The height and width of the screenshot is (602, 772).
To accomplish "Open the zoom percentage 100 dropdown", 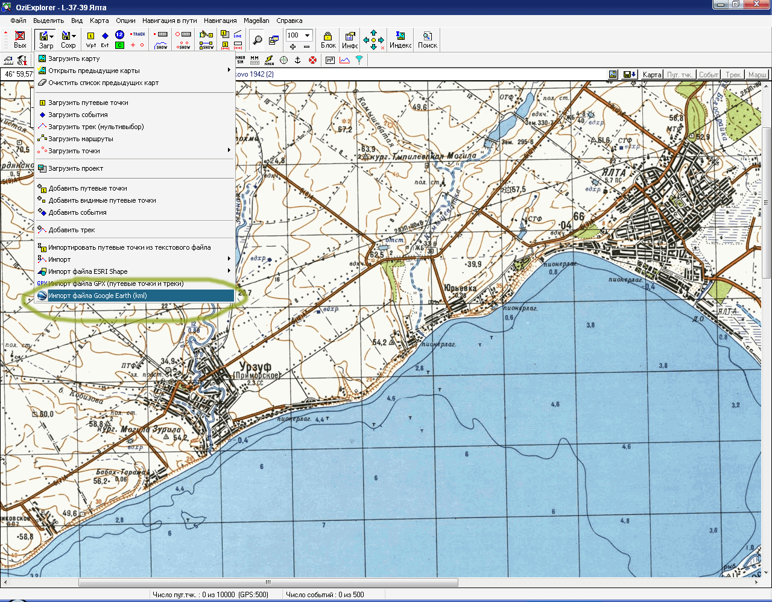I will click(307, 35).
